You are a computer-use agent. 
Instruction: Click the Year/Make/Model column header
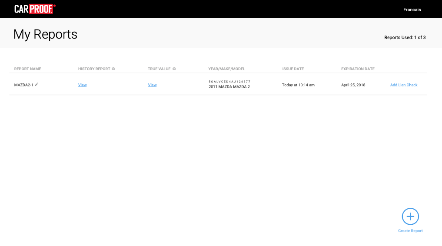click(x=226, y=69)
